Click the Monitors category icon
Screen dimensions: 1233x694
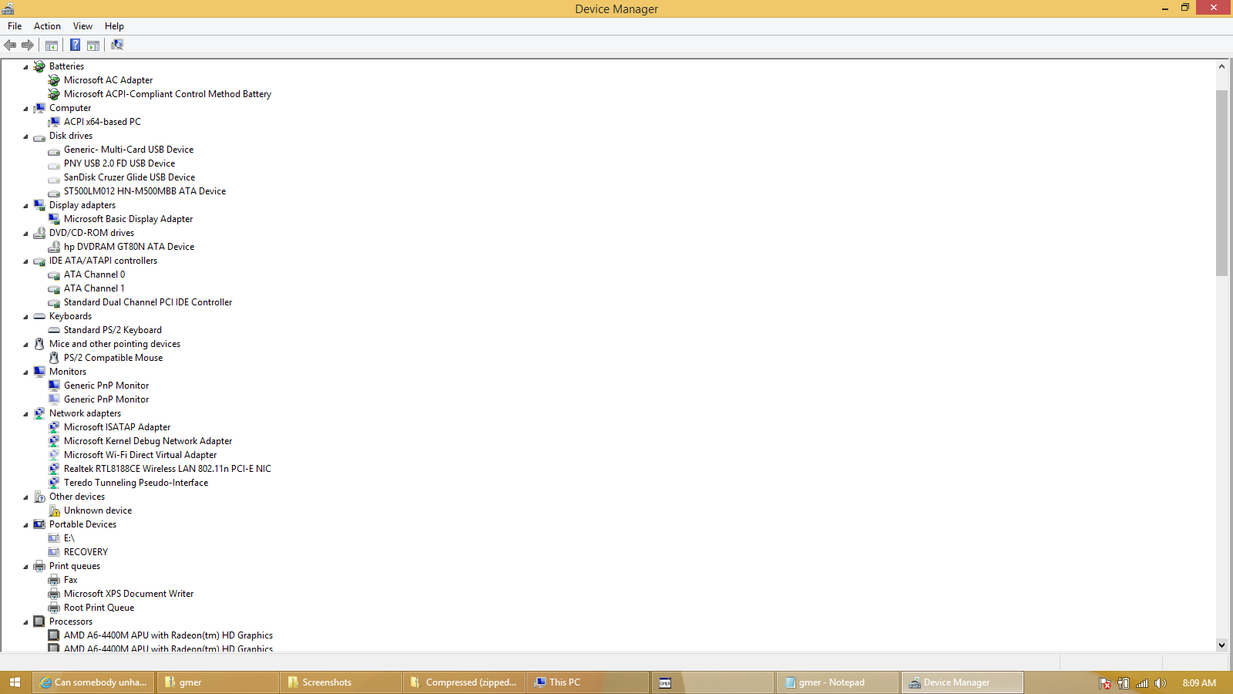coord(39,372)
